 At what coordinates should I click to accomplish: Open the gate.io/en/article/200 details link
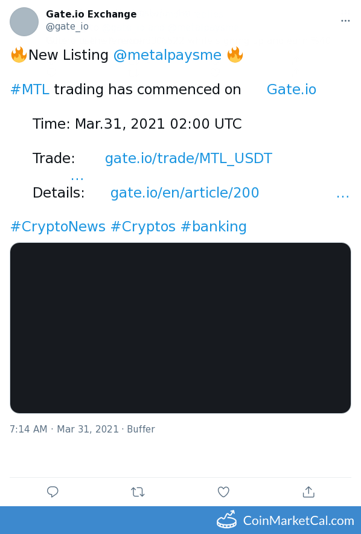185,193
